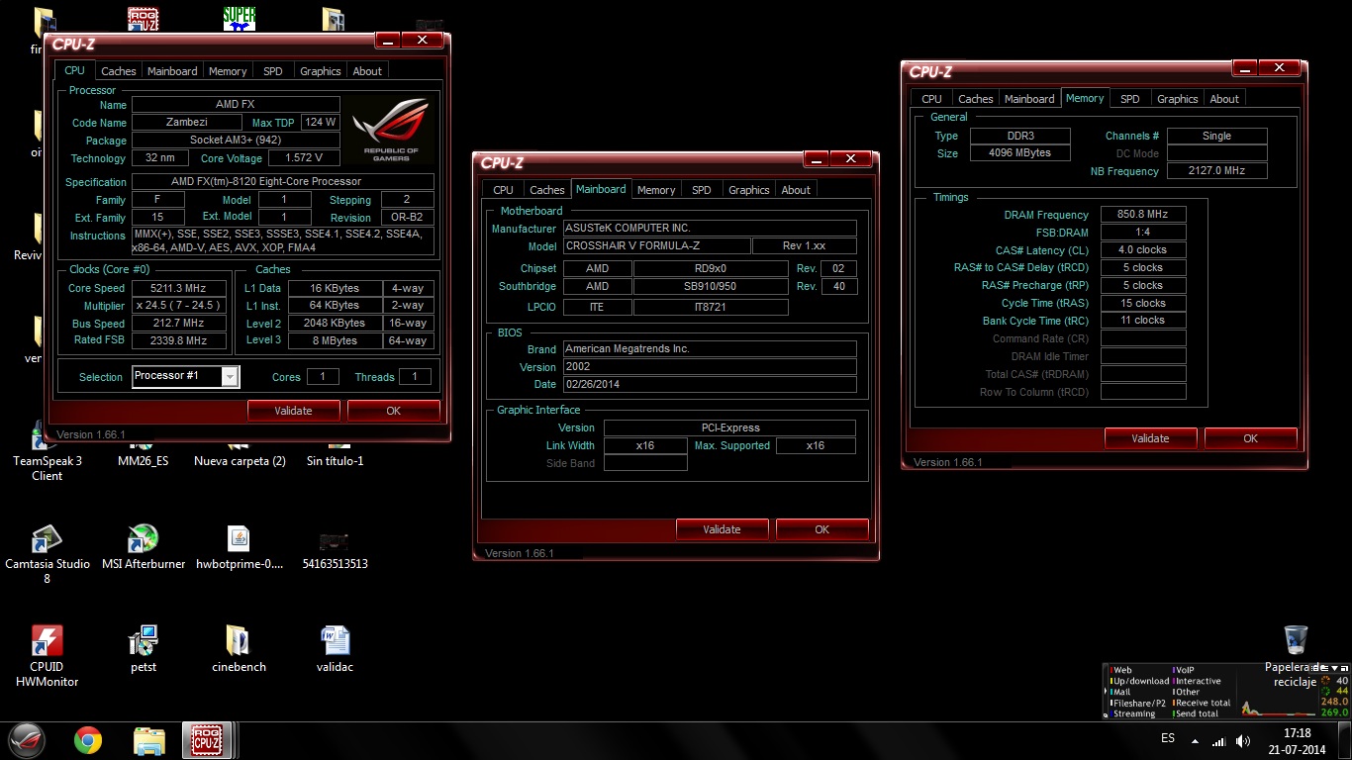This screenshot has width=1352, height=760.
Task: Open the CPUID HWMonitor desktop shortcut
Action: 47,656
